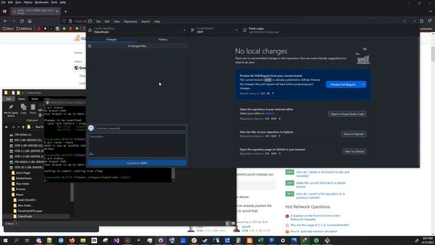The width and height of the screenshot is (435, 245).
Task: Click Preview Pull Request button
Action: tap(343, 84)
